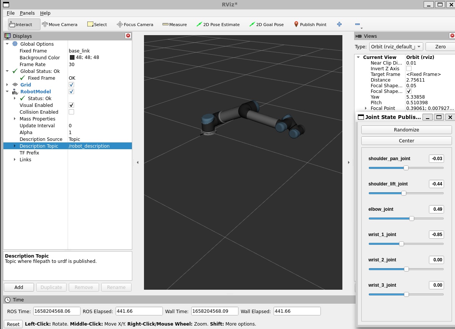Expand the Focal Point property
This screenshot has width=455, height=329.
point(365,108)
